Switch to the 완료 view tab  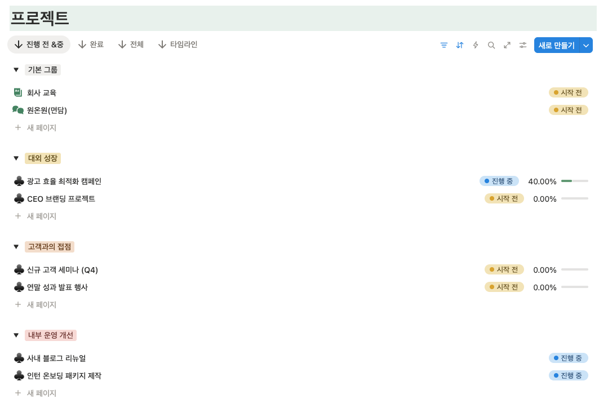click(91, 43)
